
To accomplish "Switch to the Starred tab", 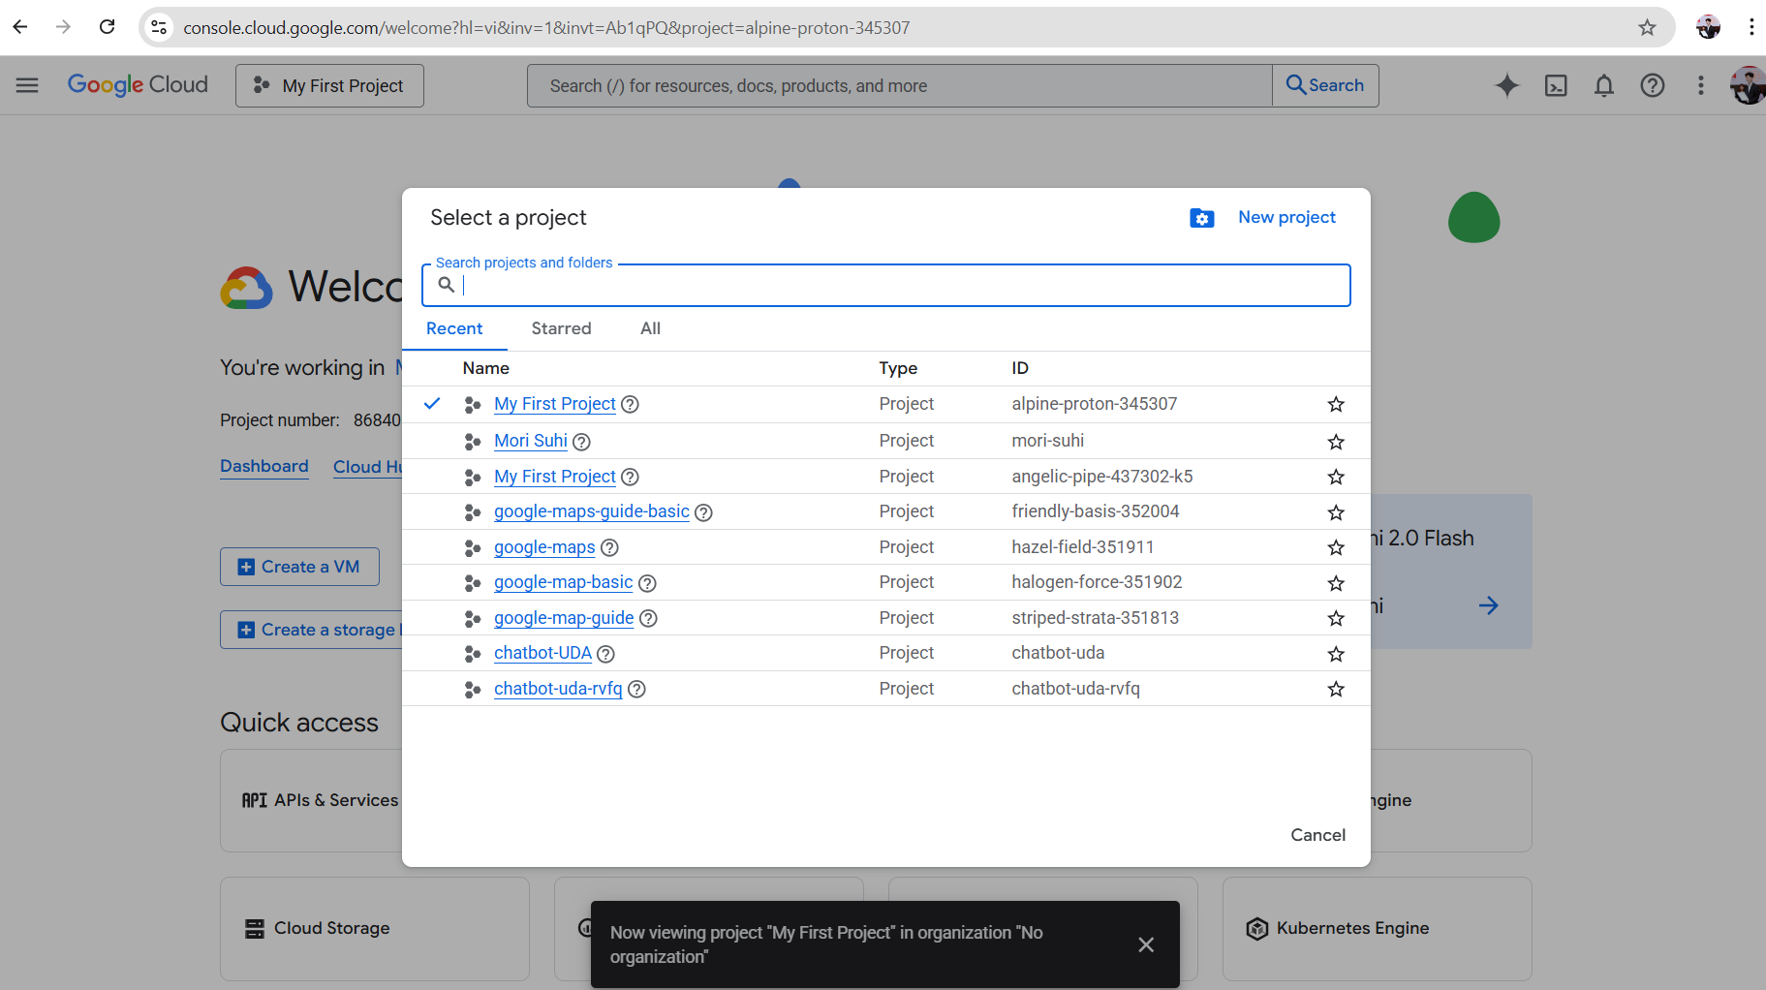I will click(561, 328).
